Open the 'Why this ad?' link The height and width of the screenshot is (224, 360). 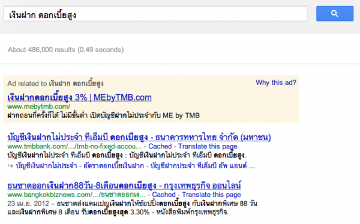coord(276,83)
